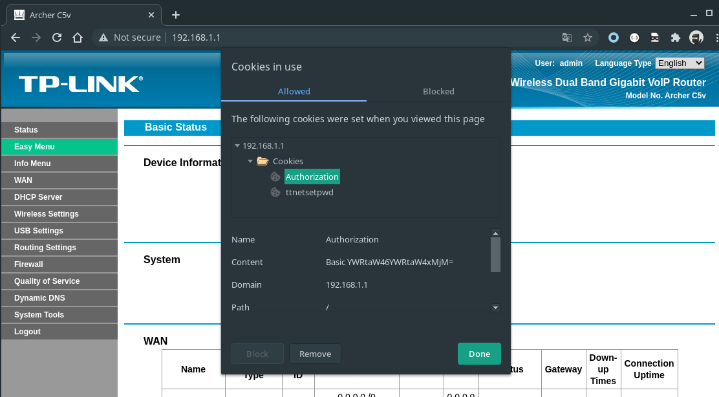719x397 pixels.
Task: Reload the page with the refresh icon
Action: point(56,38)
